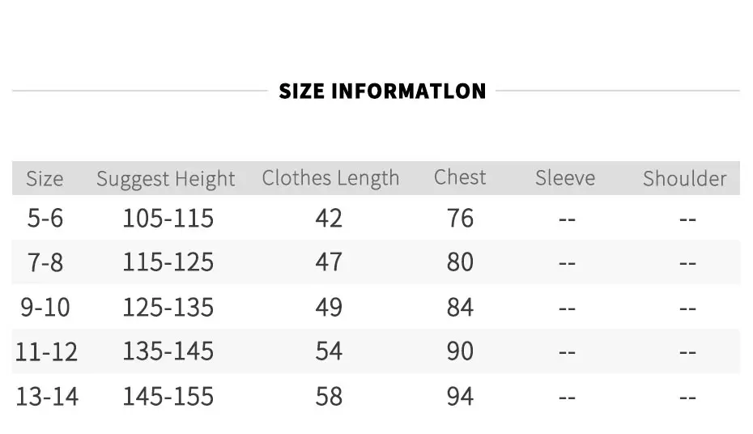753x434 pixels.
Task: Select the Size column header
Action: coord(45,179)
